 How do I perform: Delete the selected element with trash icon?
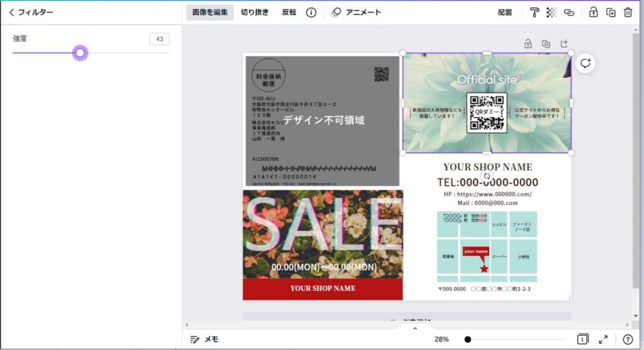click(x=628, y=13)
